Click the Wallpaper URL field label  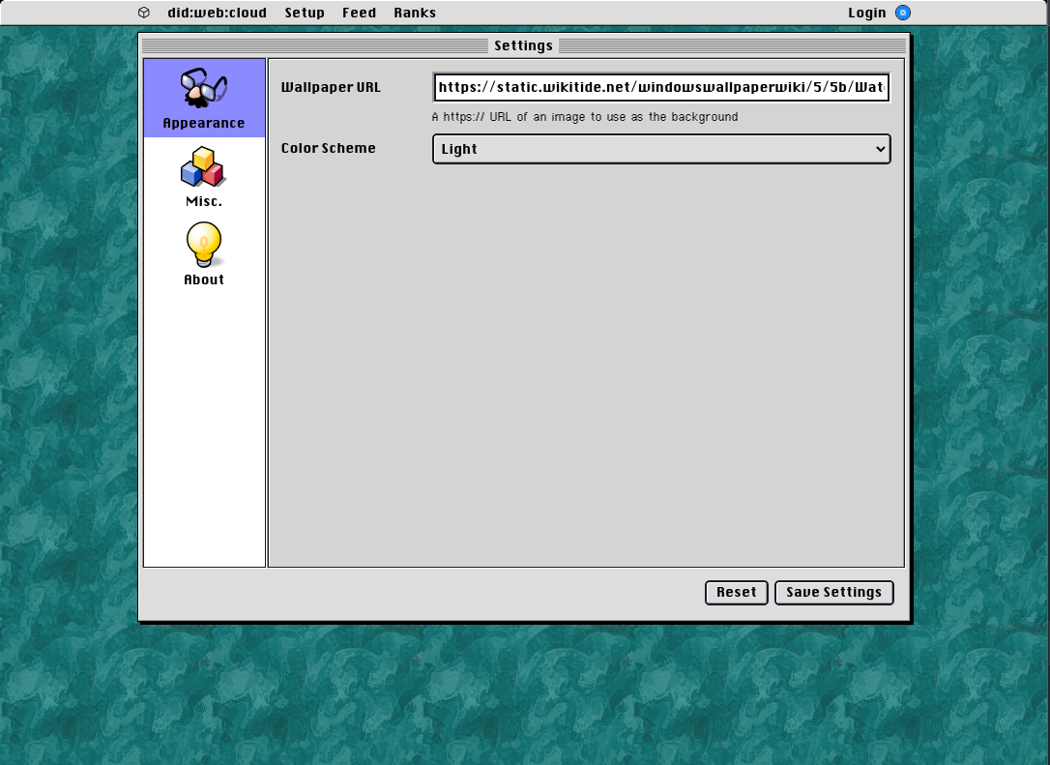pos(331,88)
